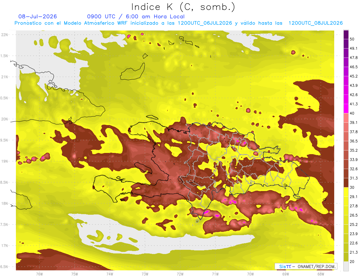This screenshot has width=360, height=278.
Task: Click the colorbar label "26.5"
Action: (x=353, y=215)
